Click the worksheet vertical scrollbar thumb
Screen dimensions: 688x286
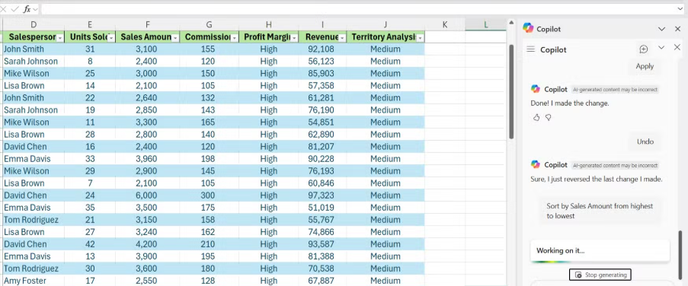pos(511,92)
